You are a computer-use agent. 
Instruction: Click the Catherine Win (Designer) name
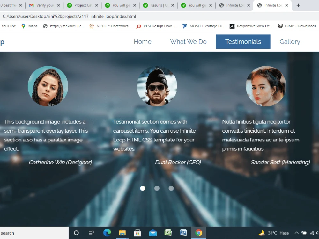(60, 163)
